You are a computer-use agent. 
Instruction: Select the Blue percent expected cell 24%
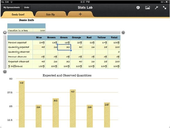[39, 42]
